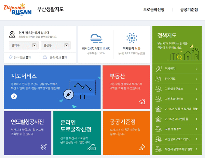Click the pushpin icon in 공공기준점 tile
Viewport: 205px width, 158px height.
click(142, 147)
